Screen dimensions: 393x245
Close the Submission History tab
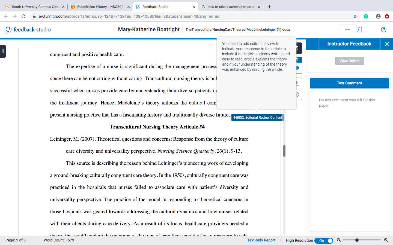129,7
